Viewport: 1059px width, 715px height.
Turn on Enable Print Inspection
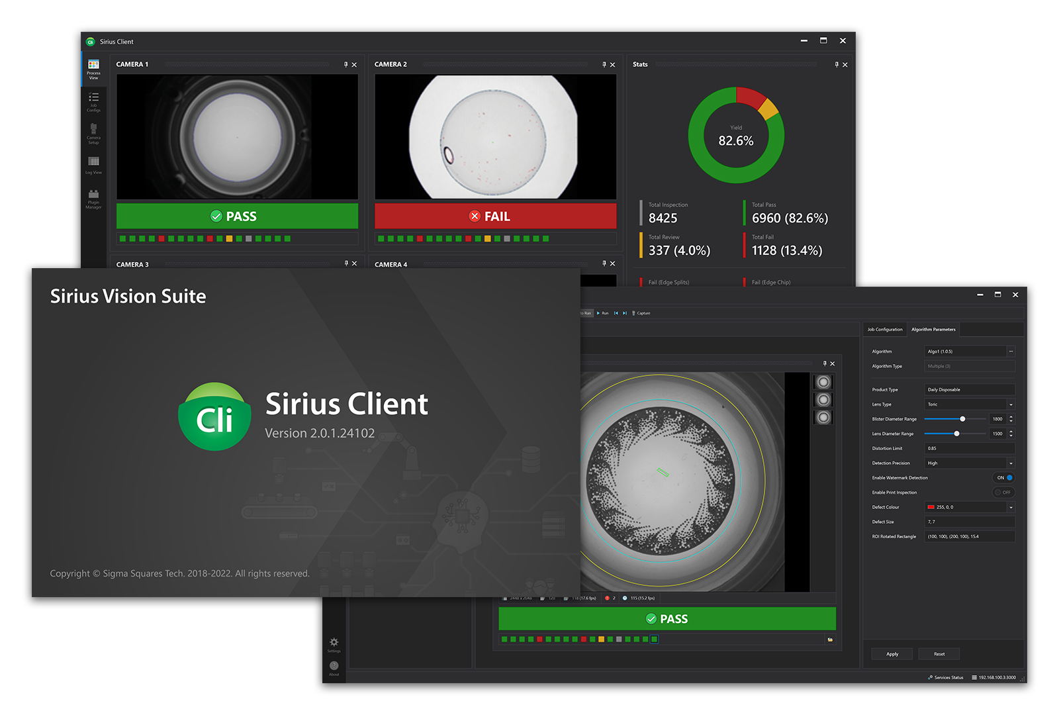[1003, 493]
